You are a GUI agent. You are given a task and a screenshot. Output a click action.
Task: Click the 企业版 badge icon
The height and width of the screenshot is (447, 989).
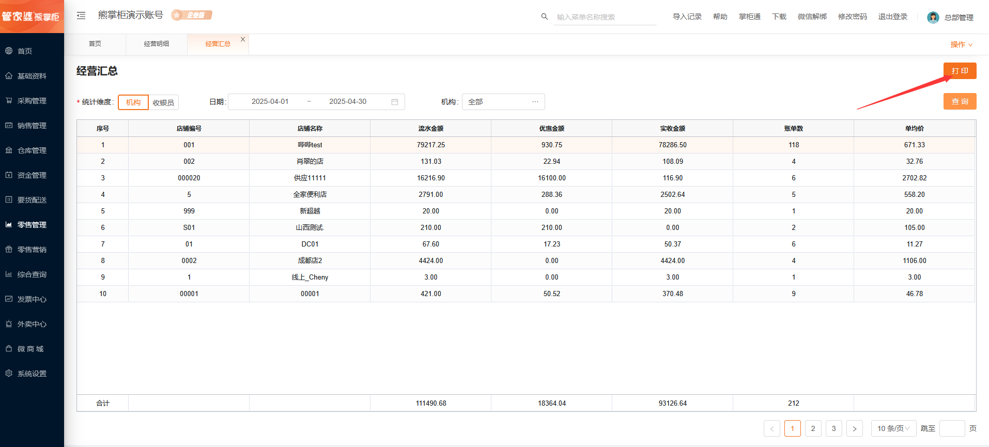pos(192,15)
